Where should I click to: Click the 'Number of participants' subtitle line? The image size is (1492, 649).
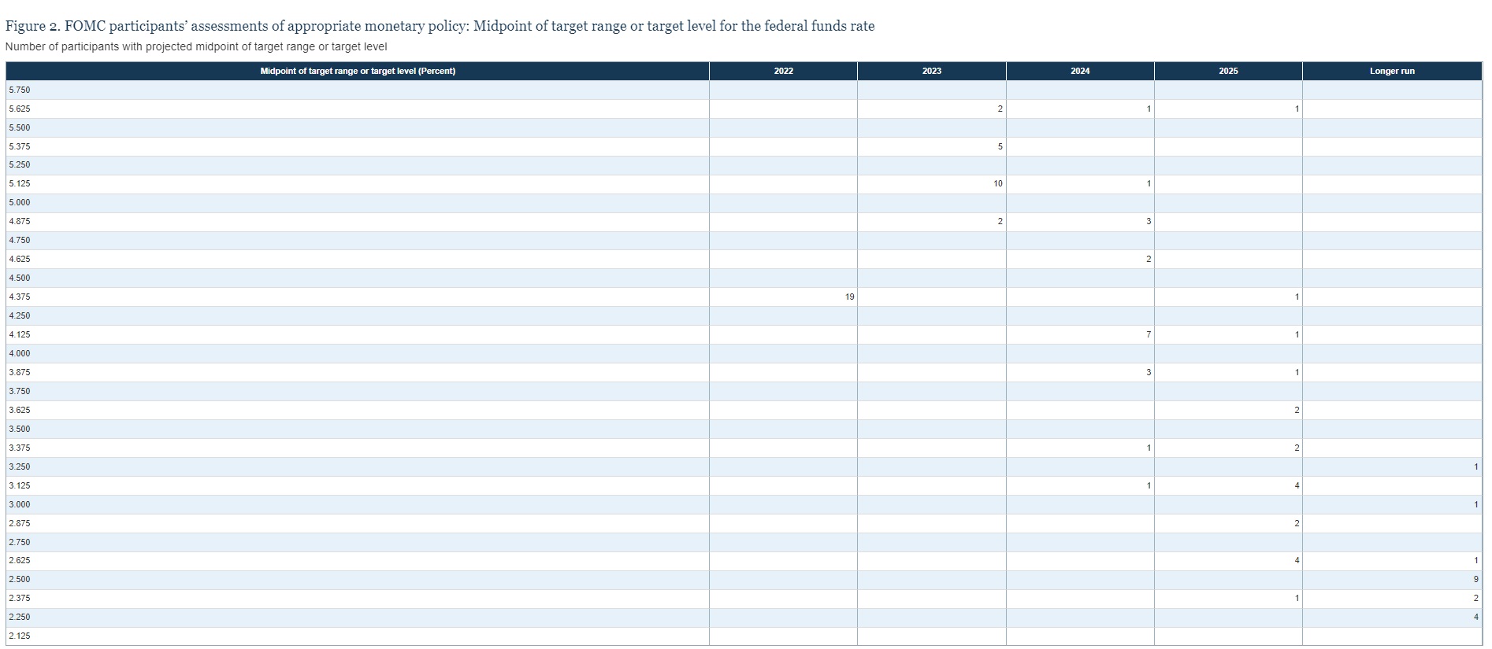point(196,46)
